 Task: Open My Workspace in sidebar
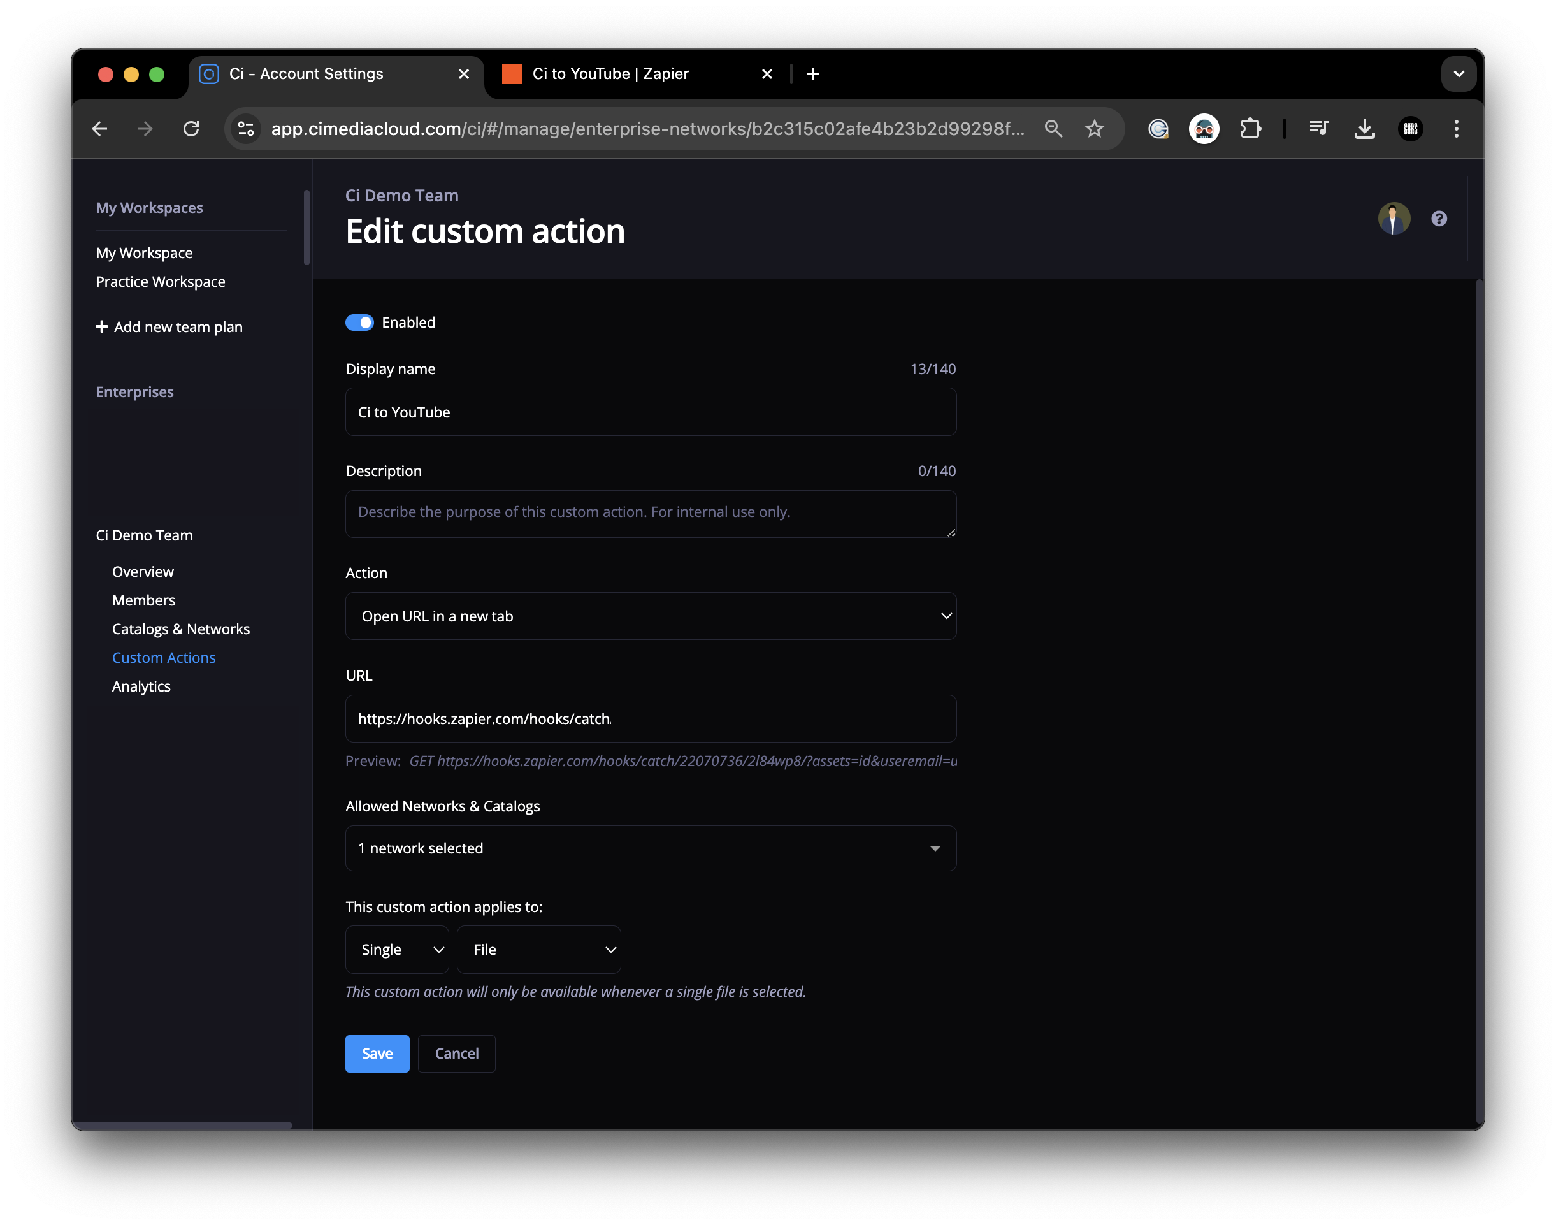[144, 253]
